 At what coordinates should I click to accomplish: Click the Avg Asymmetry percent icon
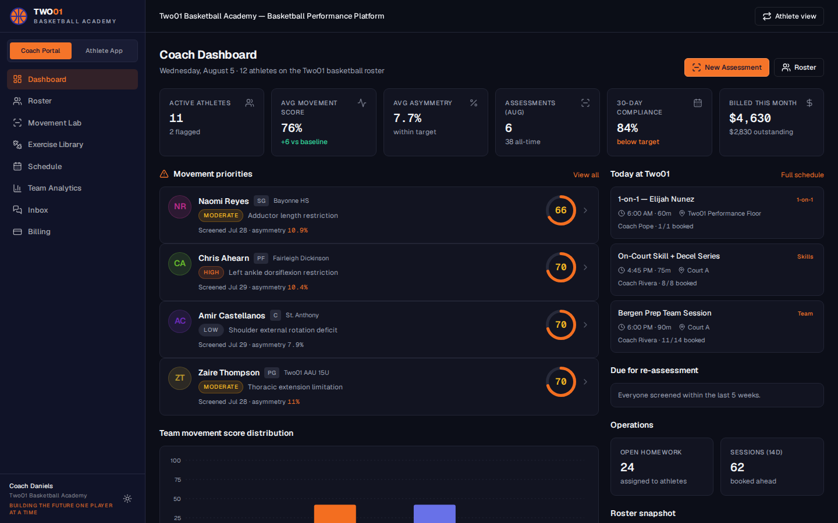pyautogui.click(x=474, y=103)
